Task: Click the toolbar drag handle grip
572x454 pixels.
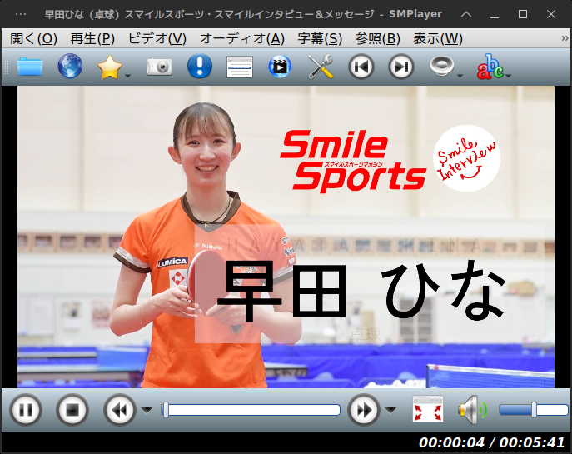Action: 6,67
